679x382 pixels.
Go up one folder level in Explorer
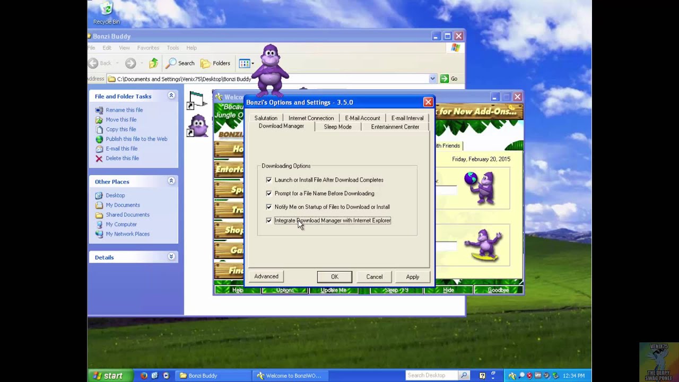(153, 63)
